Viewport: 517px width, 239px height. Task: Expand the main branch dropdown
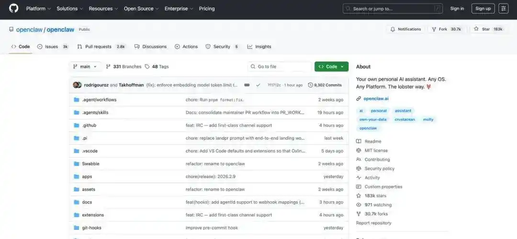click(x=85, y=67)
